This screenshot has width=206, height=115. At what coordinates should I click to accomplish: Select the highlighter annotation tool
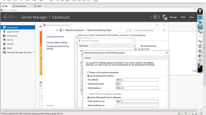point(200,27)
